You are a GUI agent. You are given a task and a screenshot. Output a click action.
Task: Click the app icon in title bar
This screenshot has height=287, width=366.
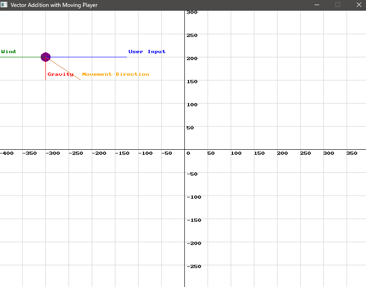tap(4, 5)
